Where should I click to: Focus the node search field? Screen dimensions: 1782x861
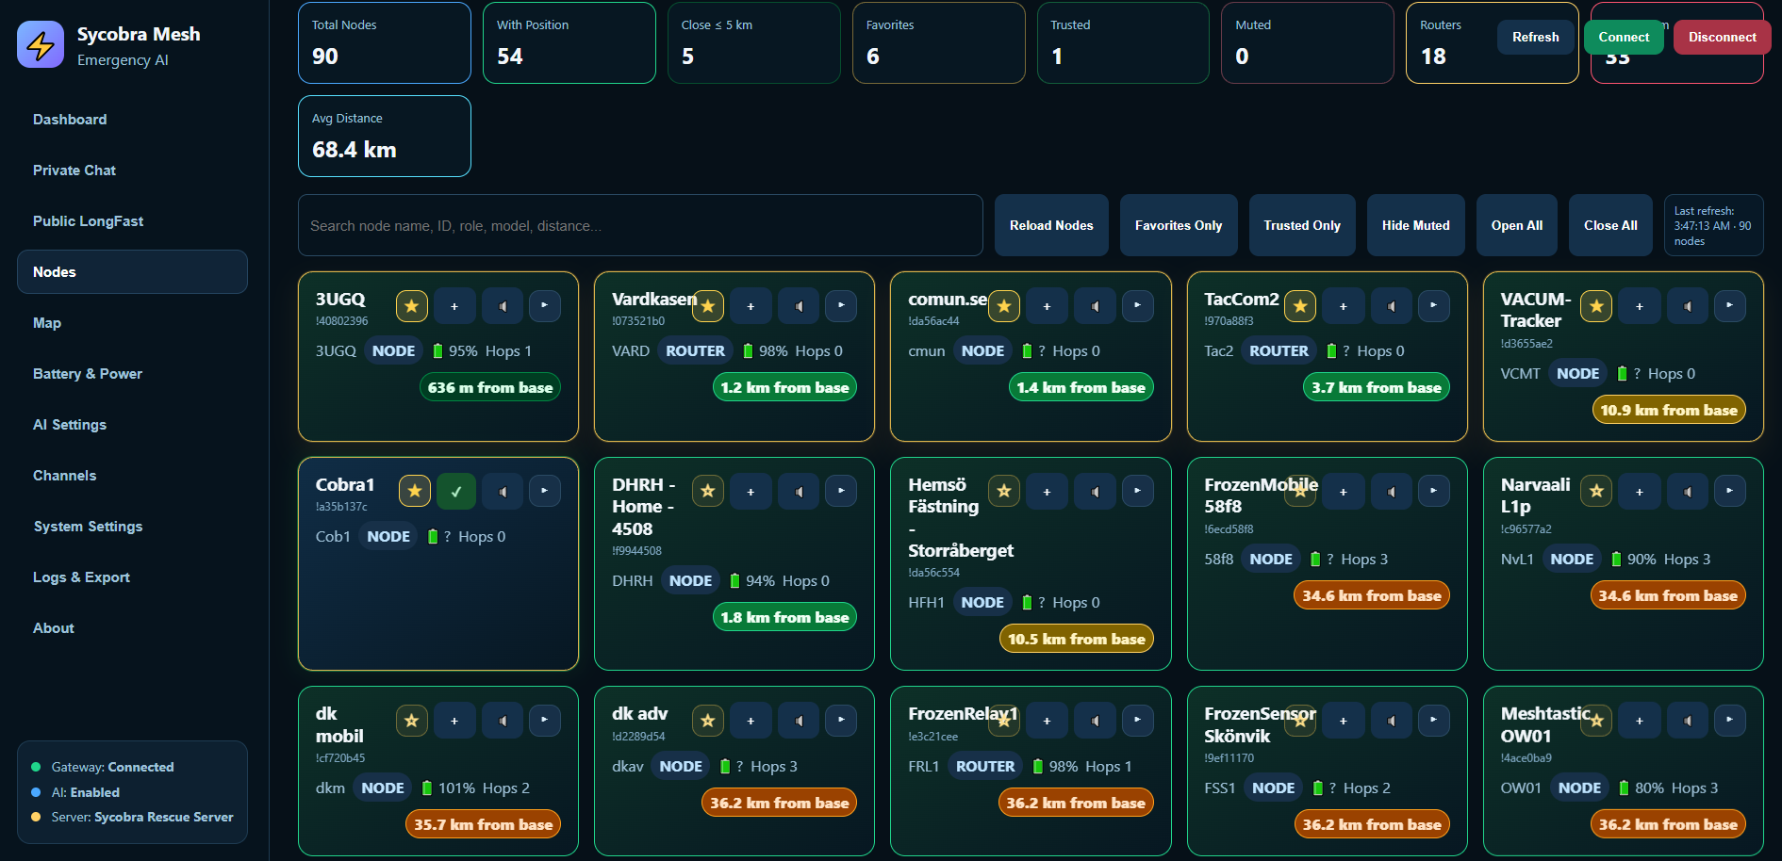coord(640,225)
